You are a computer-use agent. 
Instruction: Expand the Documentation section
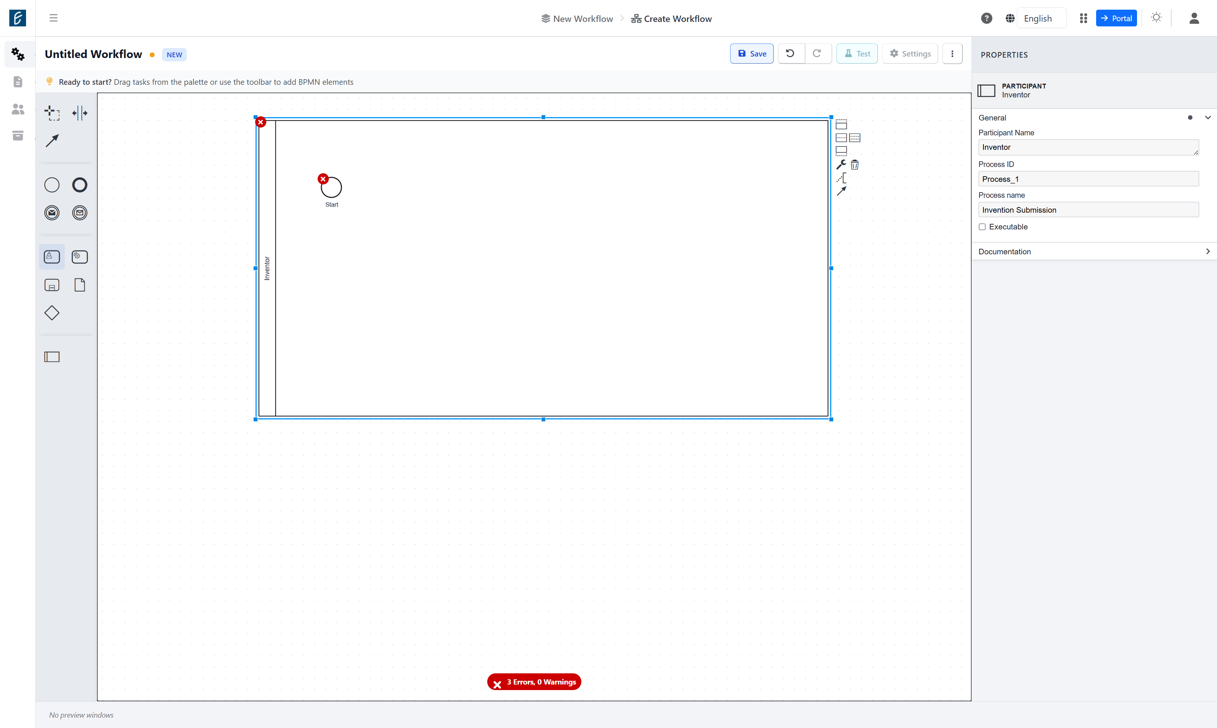tap(1208, 252)
